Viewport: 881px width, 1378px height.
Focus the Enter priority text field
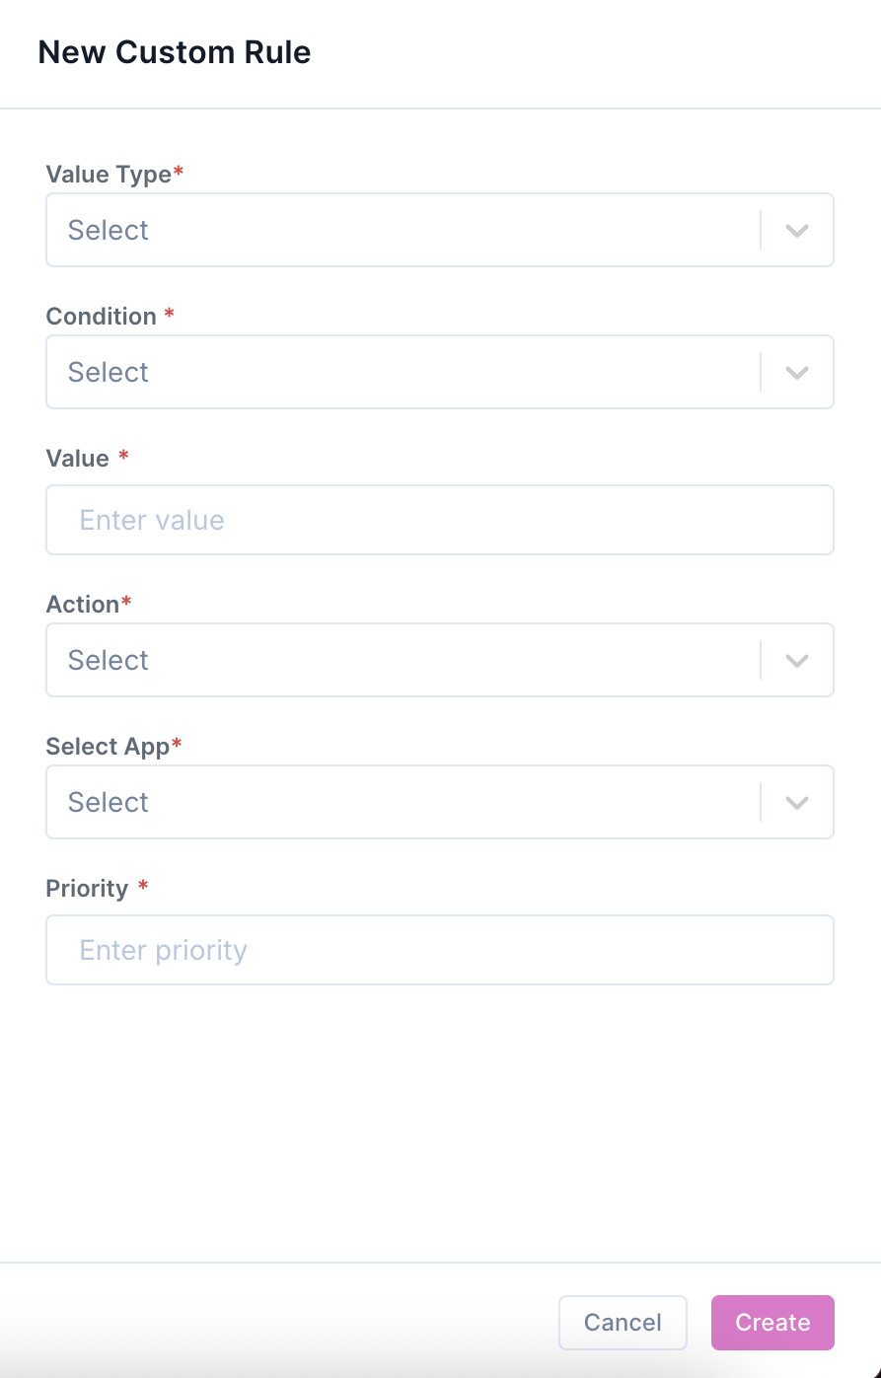click(x=439, y=950)
